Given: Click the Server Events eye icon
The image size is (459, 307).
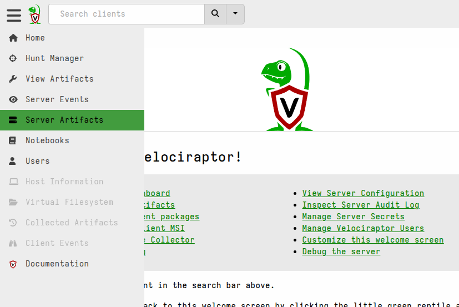Looking at the screenshot, I should 13,99.
